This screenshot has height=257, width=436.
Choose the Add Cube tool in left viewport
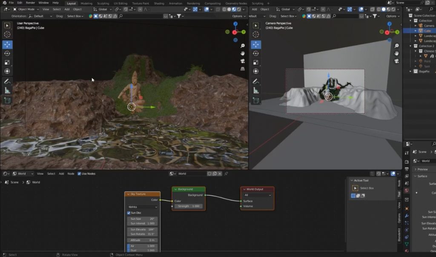pyautogui.click(x=7, y=100)
